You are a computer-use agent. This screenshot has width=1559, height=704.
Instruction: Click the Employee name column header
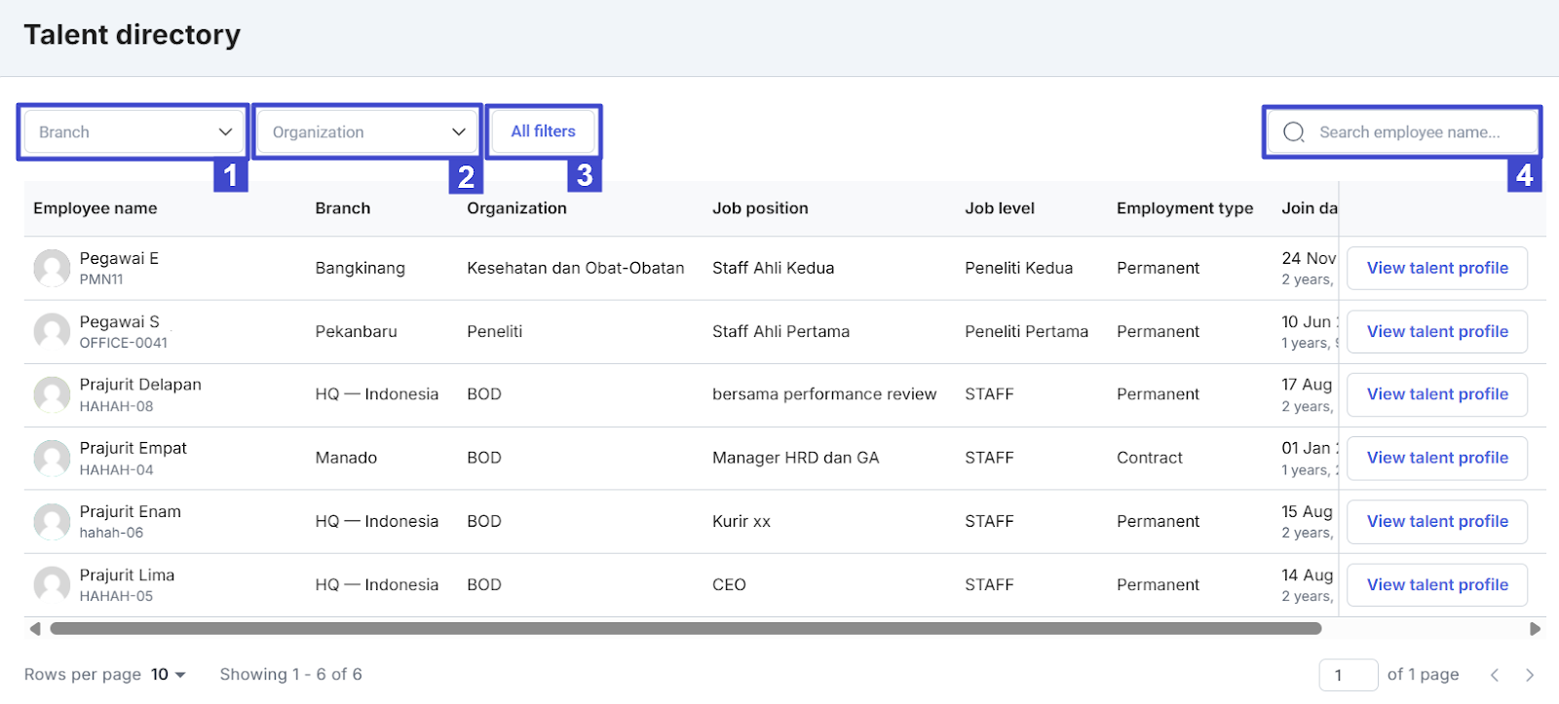95,208
